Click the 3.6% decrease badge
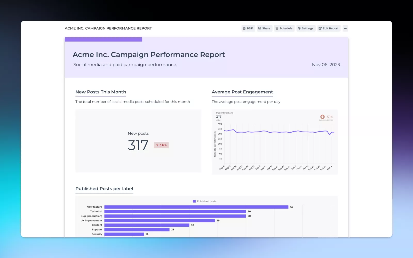This screenshot has width=413, height=258. [x=161, y=145]
